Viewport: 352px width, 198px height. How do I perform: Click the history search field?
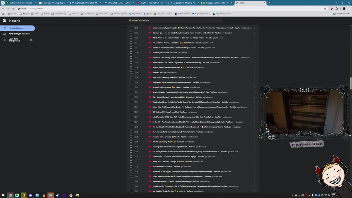click(x=176, y=20)
